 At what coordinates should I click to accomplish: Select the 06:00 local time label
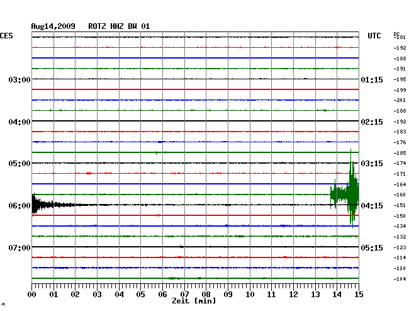[x=20, y=206]
